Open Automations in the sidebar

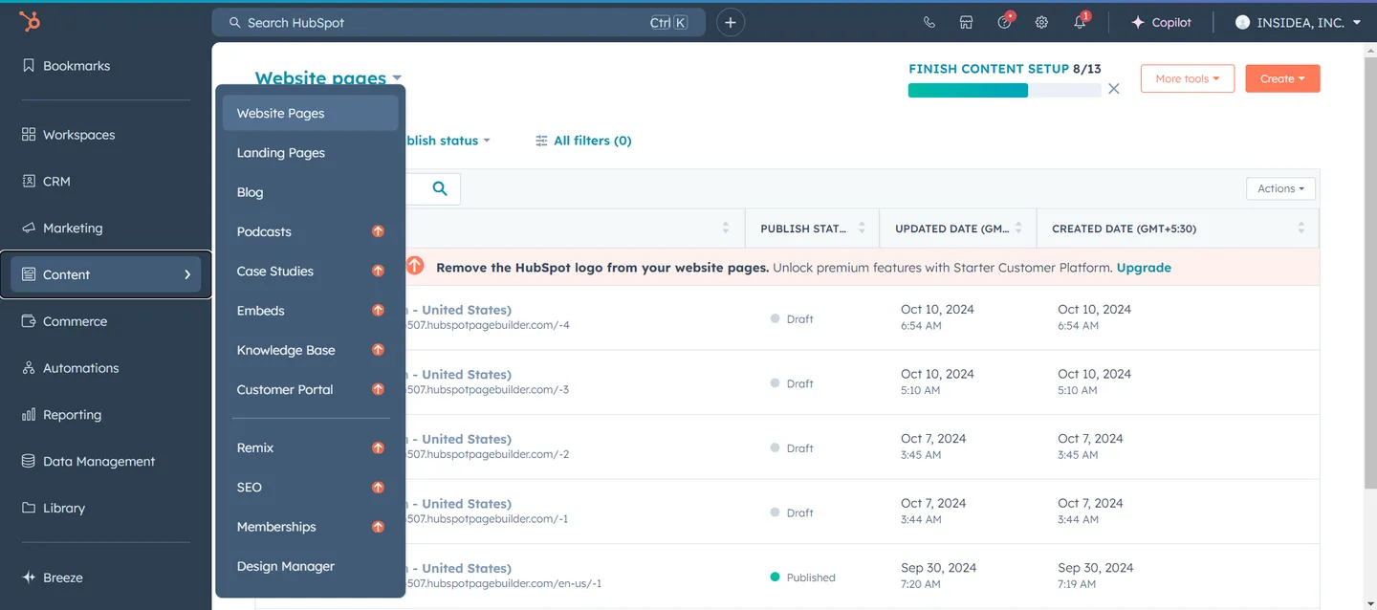coord(70,368)
